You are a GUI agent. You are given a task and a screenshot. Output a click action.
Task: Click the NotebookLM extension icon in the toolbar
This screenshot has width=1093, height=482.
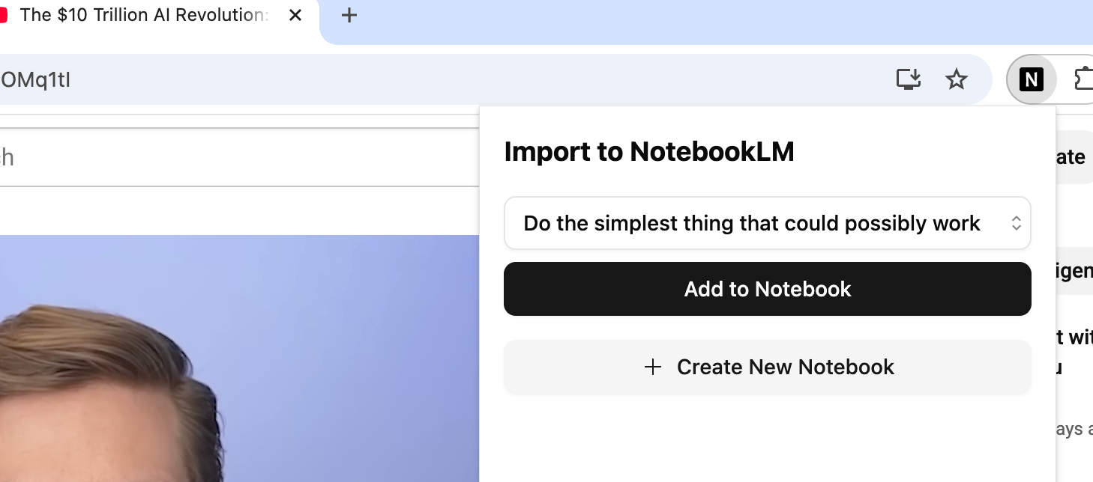[1032, 79]
